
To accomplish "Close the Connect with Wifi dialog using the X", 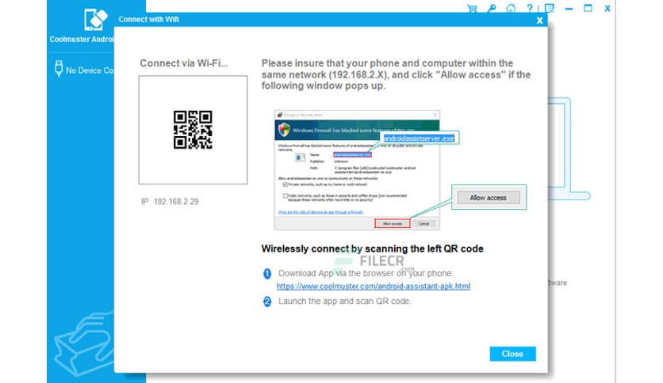I will (x=539, y=21).
